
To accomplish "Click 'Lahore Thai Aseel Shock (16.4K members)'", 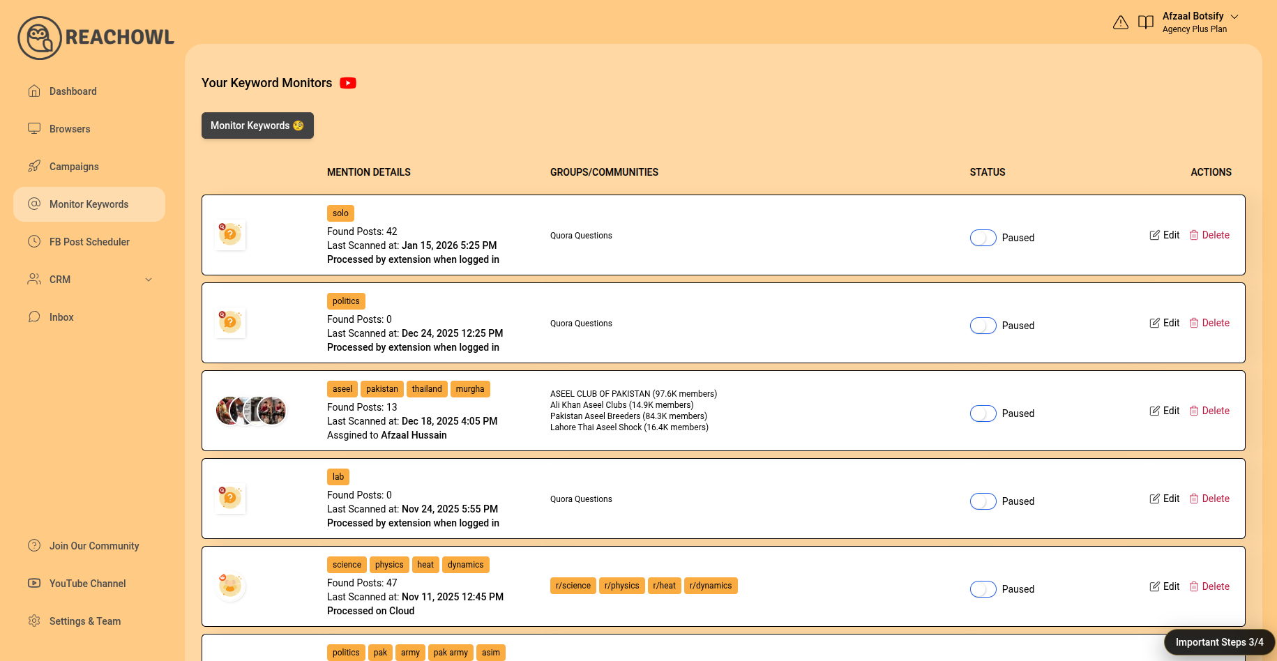I will 629,427.
